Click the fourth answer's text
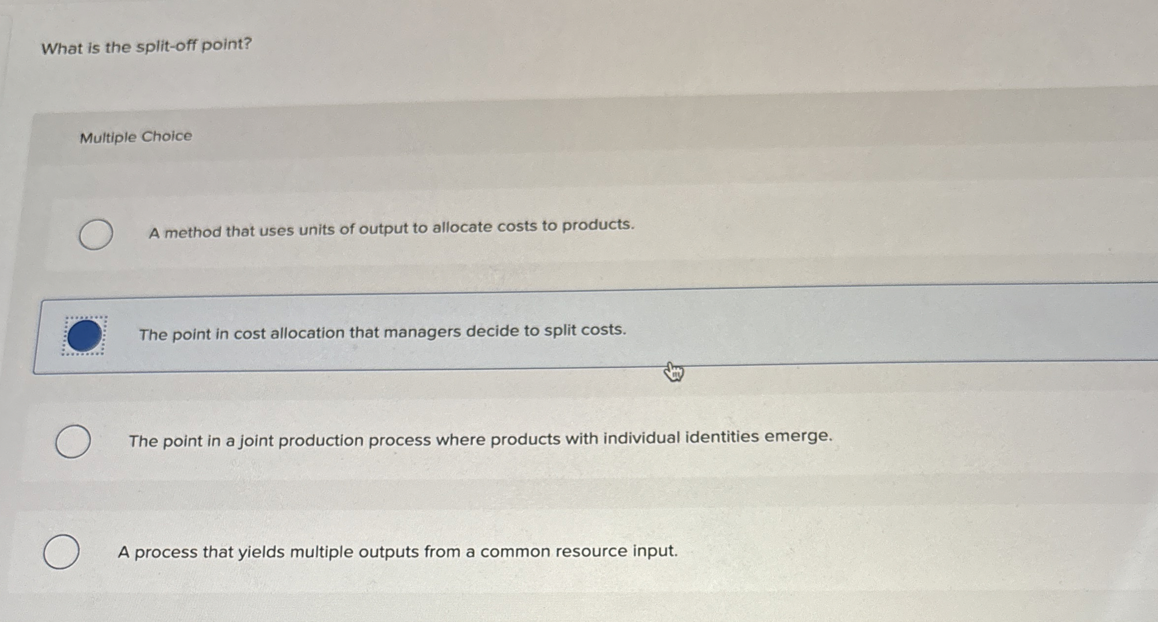This screenshot has width=1158, height=622. point(397,551)
